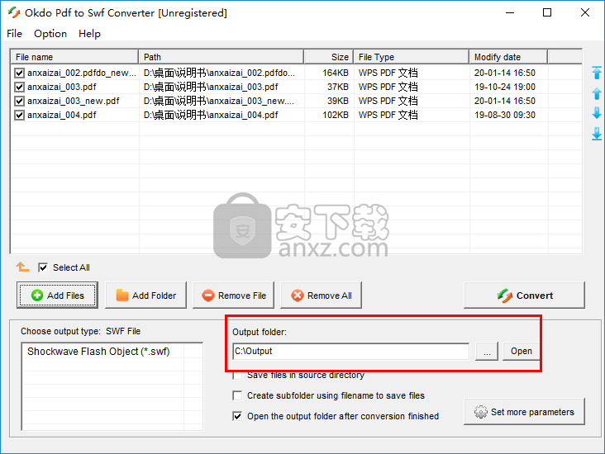The width and height of the screenshot is (605, 454).
Task: Click the Output folder path field
Action: click(351, 352)
